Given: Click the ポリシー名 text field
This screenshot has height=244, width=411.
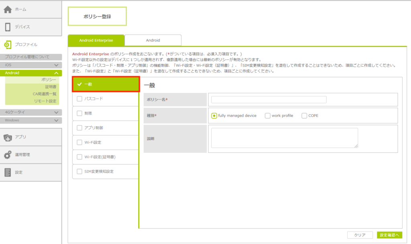Looking at the screenshot, I should pos(269,100).
